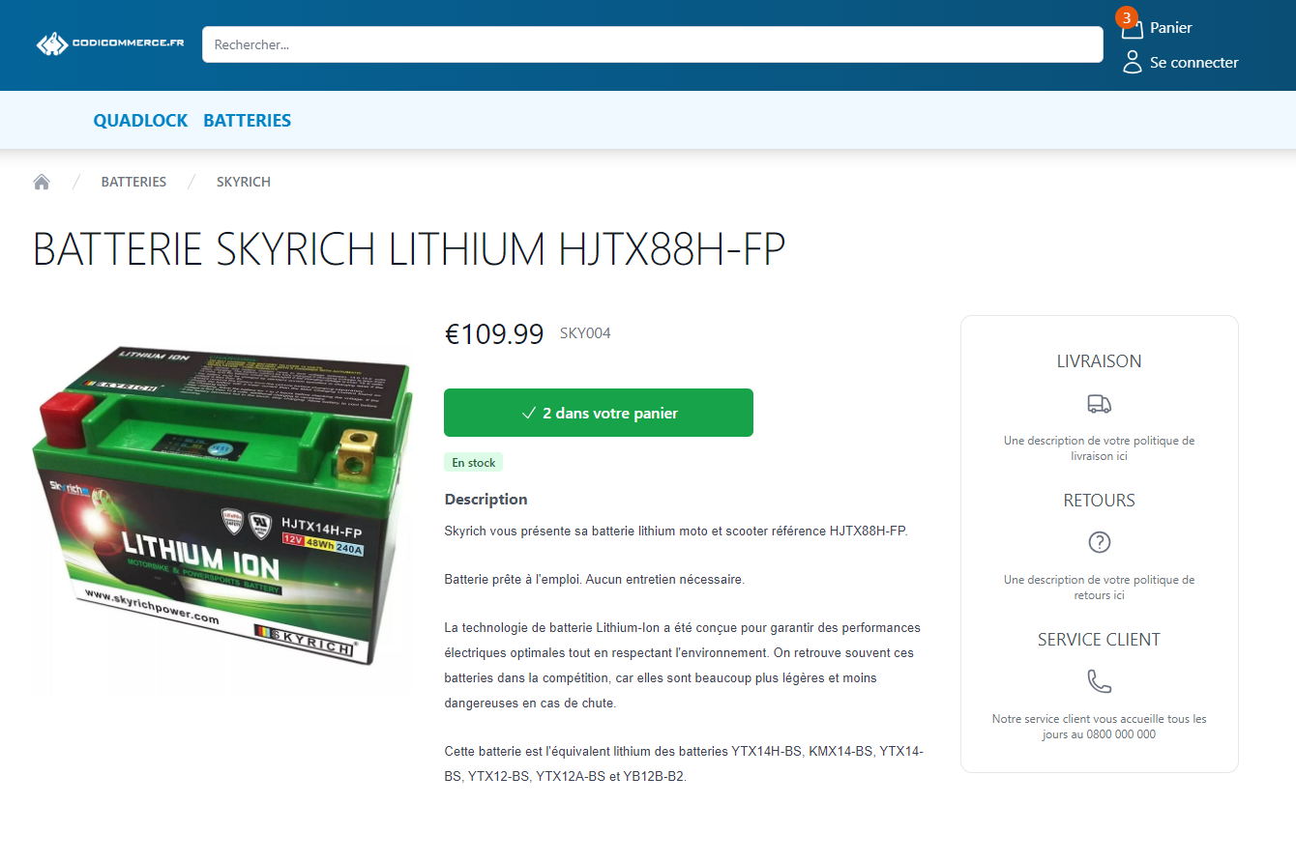Open the shopping cart bag icon
Screen dimensions: 1296x862
coord(1133,29)
